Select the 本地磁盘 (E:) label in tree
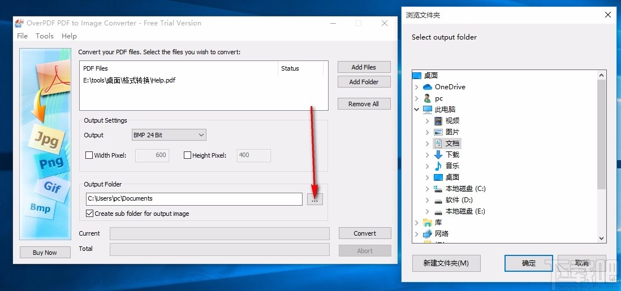 pyautogui.click(x=465, y=211)
